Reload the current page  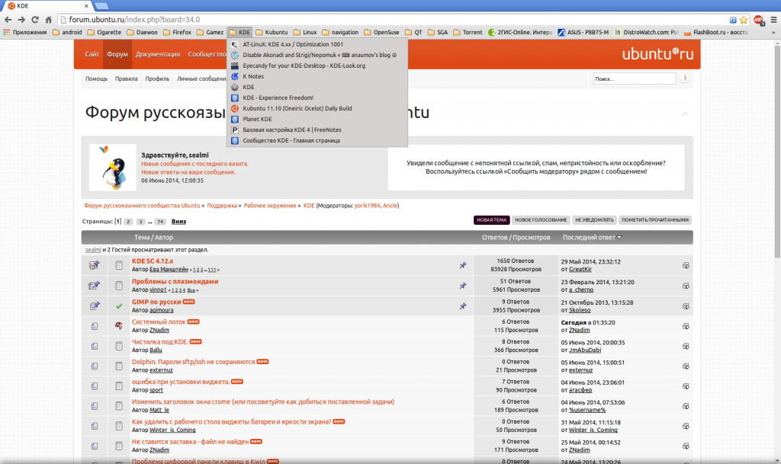pos(35,20)
